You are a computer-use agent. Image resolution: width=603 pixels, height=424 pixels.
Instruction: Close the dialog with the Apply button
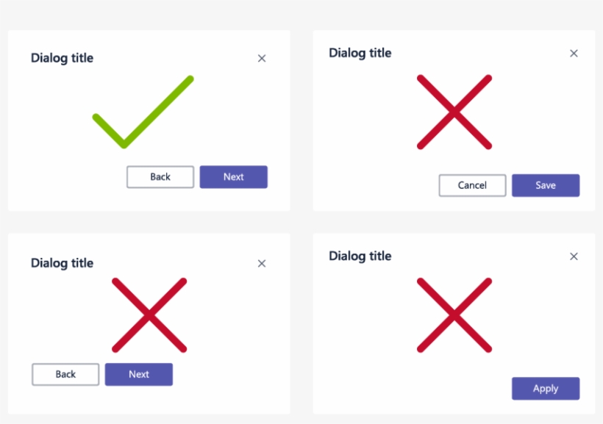[574, 256]
